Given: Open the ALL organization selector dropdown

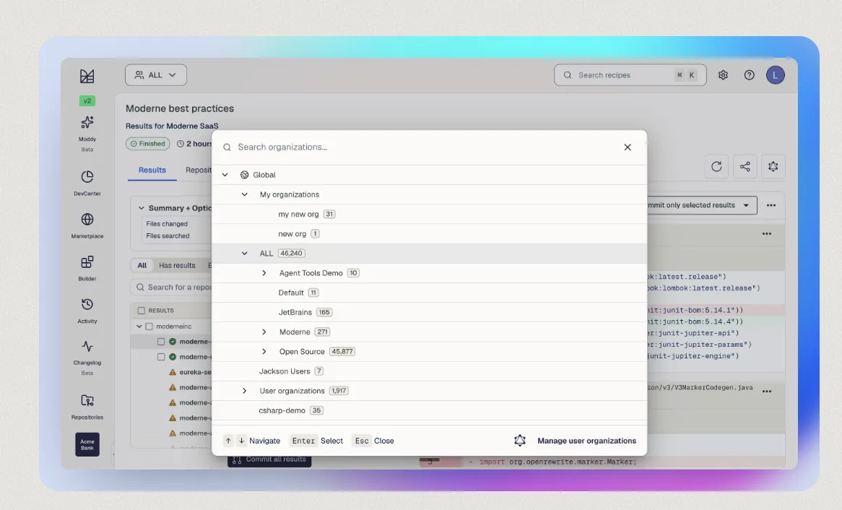Looking at the screenshot, I should point(156,75).
